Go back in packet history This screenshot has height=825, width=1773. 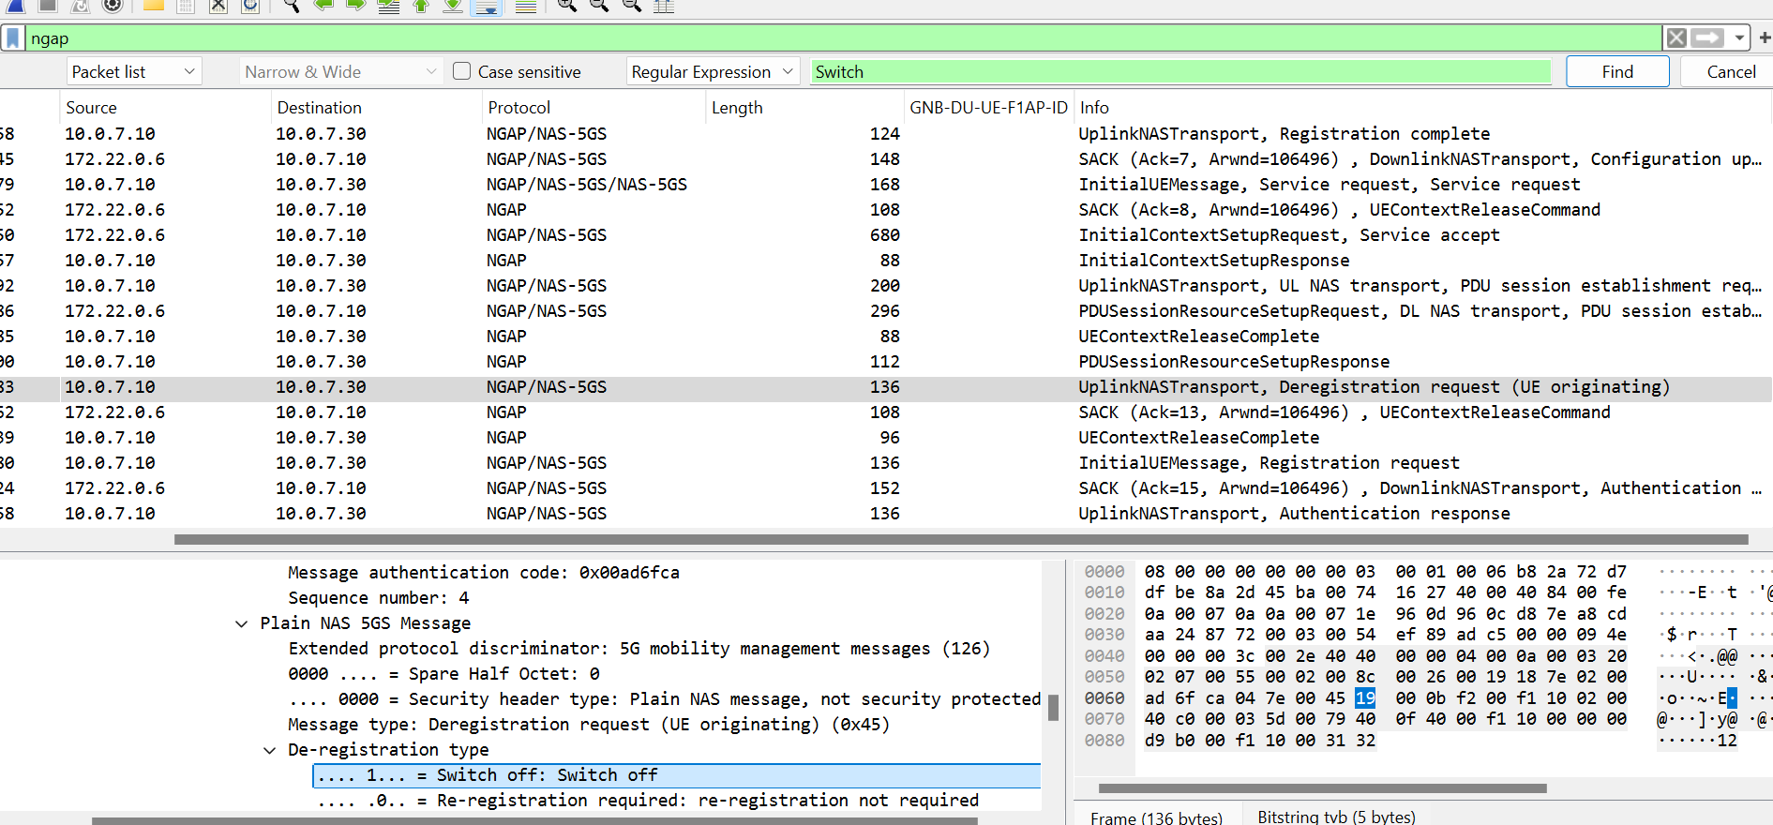(x=323, y=6)
